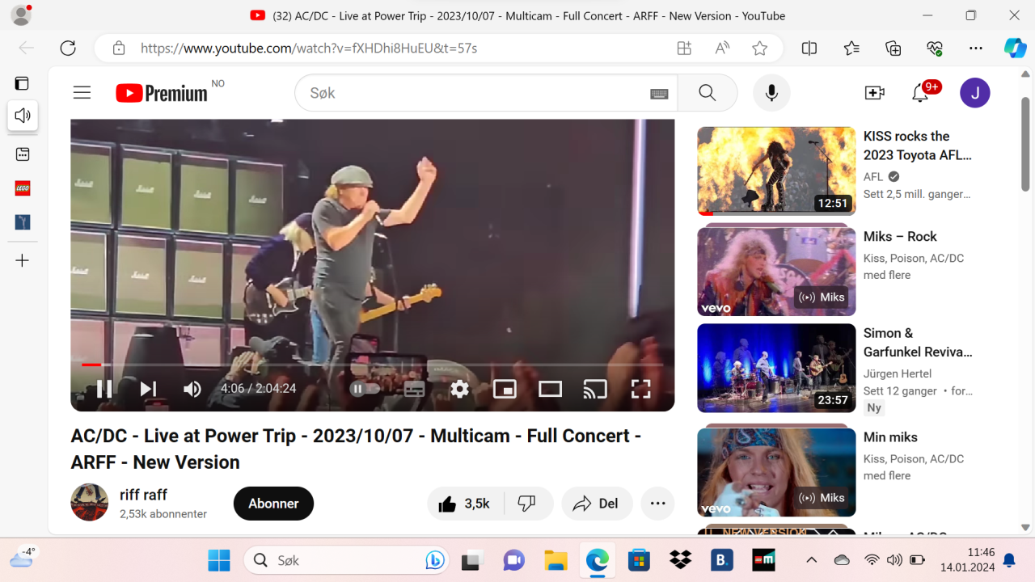Open Edge split screen view
The width and height of the screenshot is (1035, 582).
pyautogui.click(x=809, y=48)
